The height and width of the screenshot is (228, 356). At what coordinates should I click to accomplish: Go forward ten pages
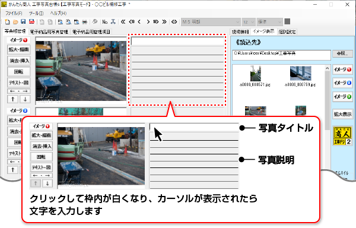point(155,22)
